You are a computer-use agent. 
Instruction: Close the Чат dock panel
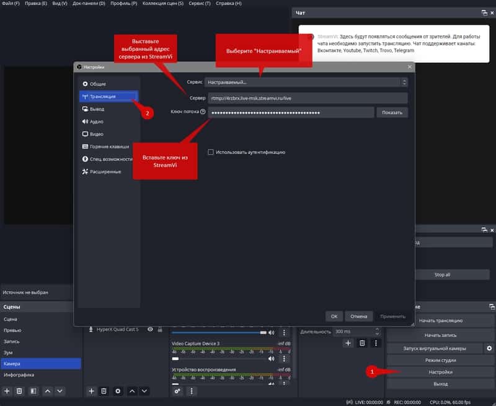[492, 13]
